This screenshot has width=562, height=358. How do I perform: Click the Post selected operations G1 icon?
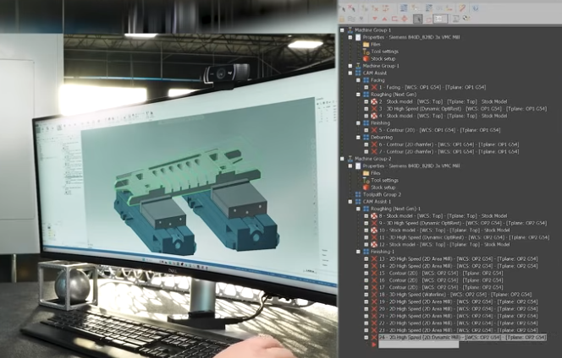coord(438,8)
